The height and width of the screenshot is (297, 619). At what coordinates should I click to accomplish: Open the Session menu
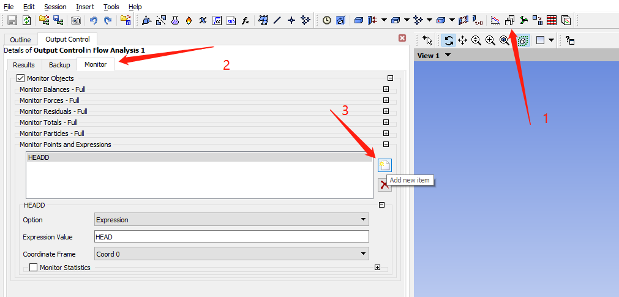[55, 7]
